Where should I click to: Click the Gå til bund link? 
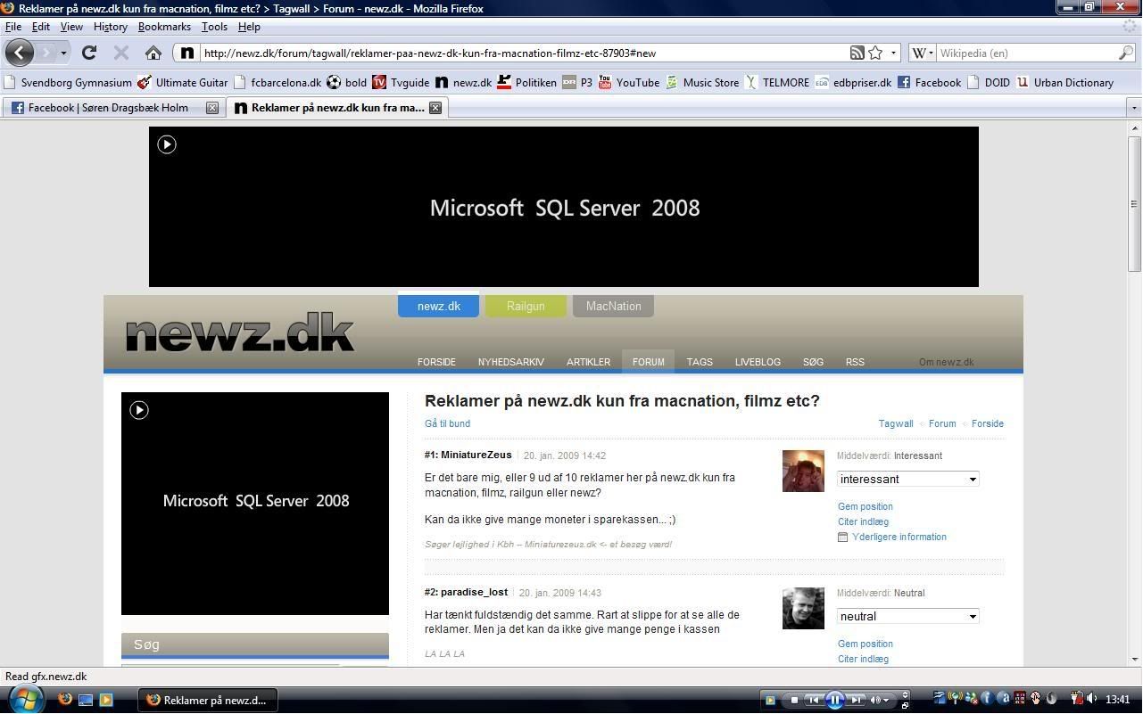coord(447,423)
